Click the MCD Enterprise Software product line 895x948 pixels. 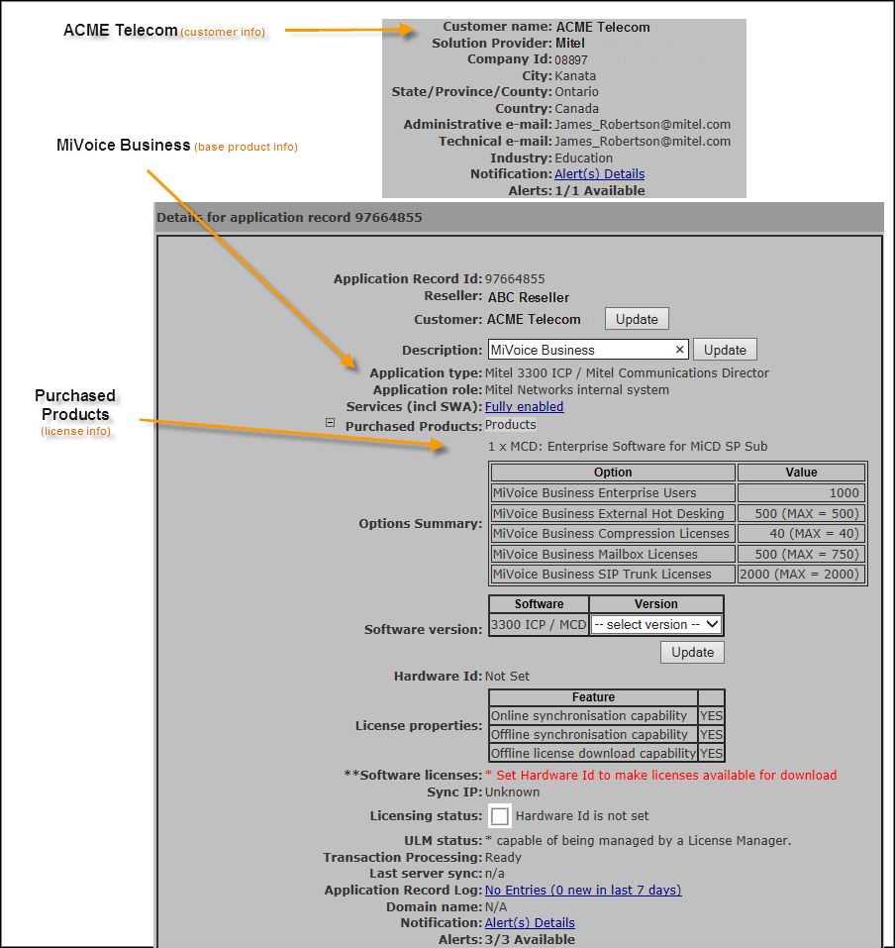point(628,446)
